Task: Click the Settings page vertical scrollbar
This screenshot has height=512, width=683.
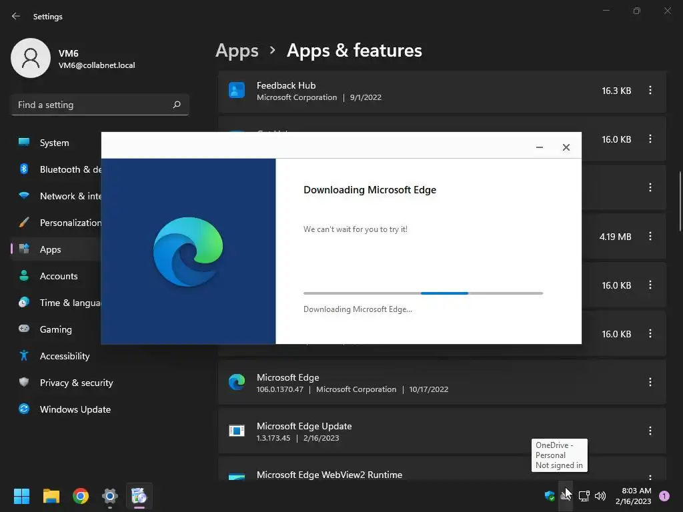Action: (680, 201)
